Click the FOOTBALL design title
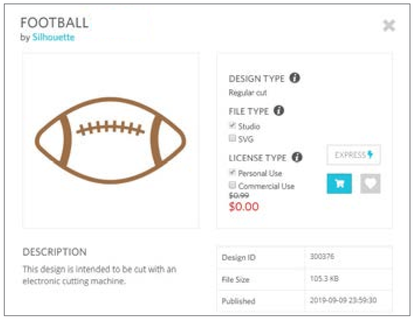Viewport: 416px width, 320px height. point(54,23)
